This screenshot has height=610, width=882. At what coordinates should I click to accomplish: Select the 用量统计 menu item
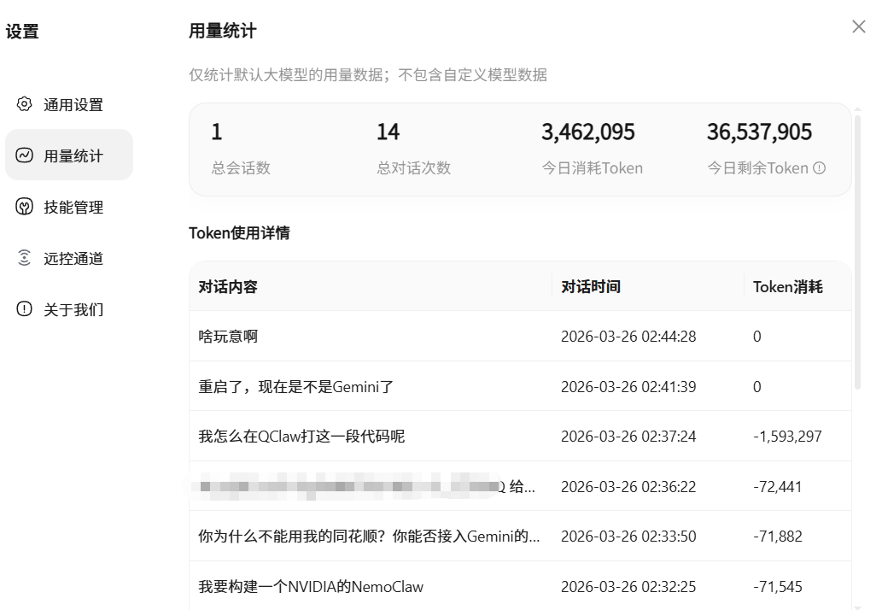[69, 155]
